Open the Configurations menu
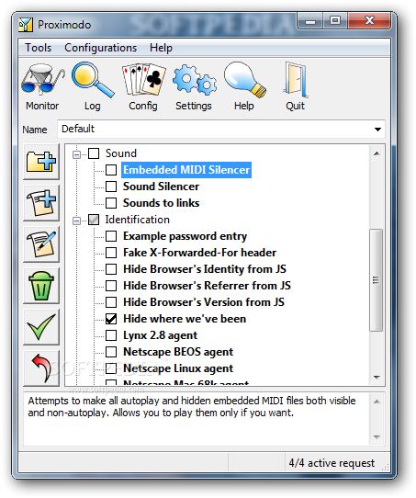This screenshot has height=498, width=416. click(x=101, y=48)
